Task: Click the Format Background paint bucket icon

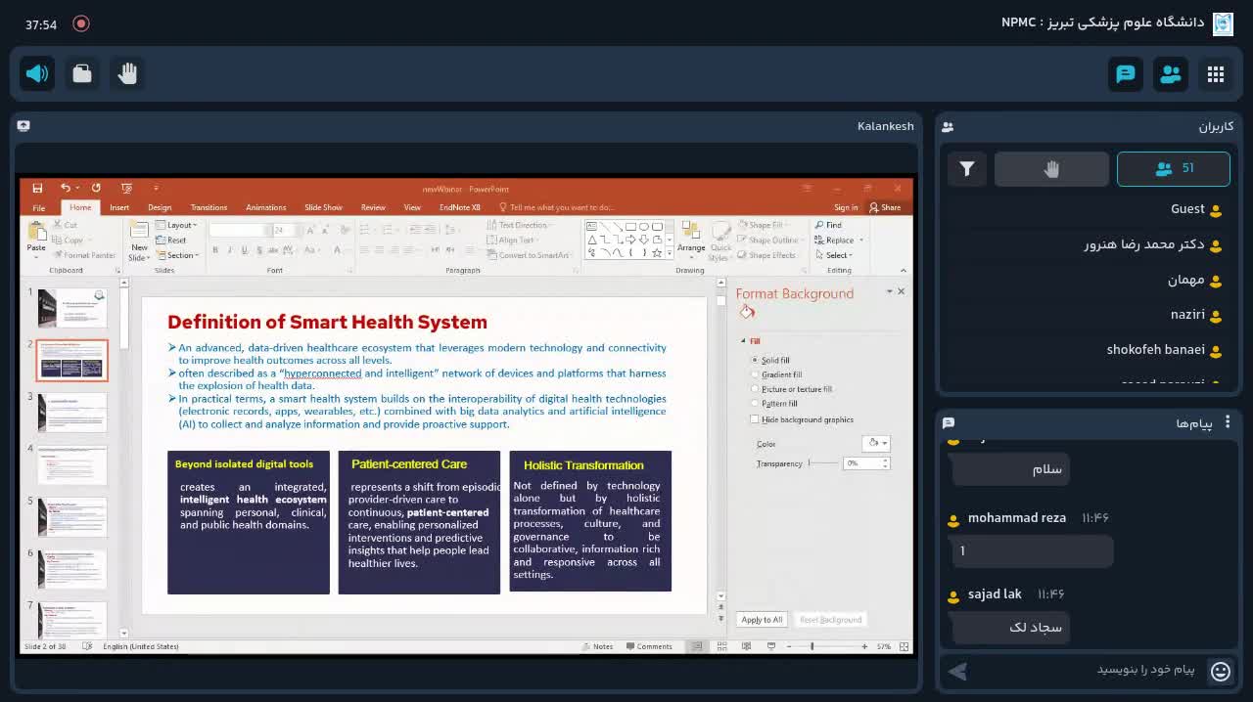Action: click(748, 311)
